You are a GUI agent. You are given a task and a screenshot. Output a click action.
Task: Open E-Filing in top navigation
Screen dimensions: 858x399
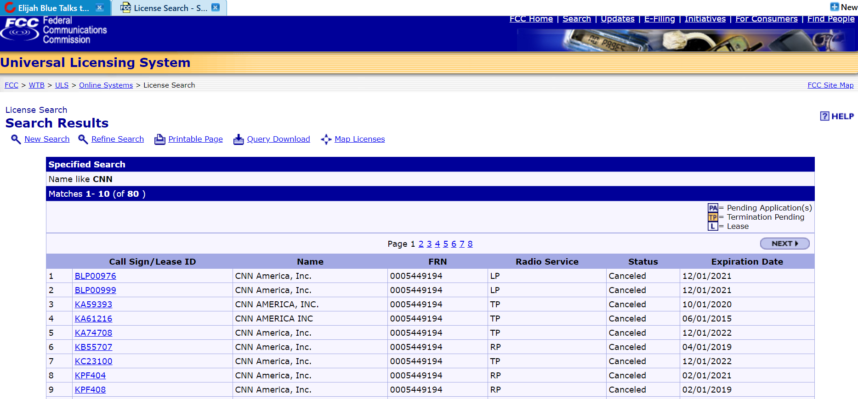[659, 19]
